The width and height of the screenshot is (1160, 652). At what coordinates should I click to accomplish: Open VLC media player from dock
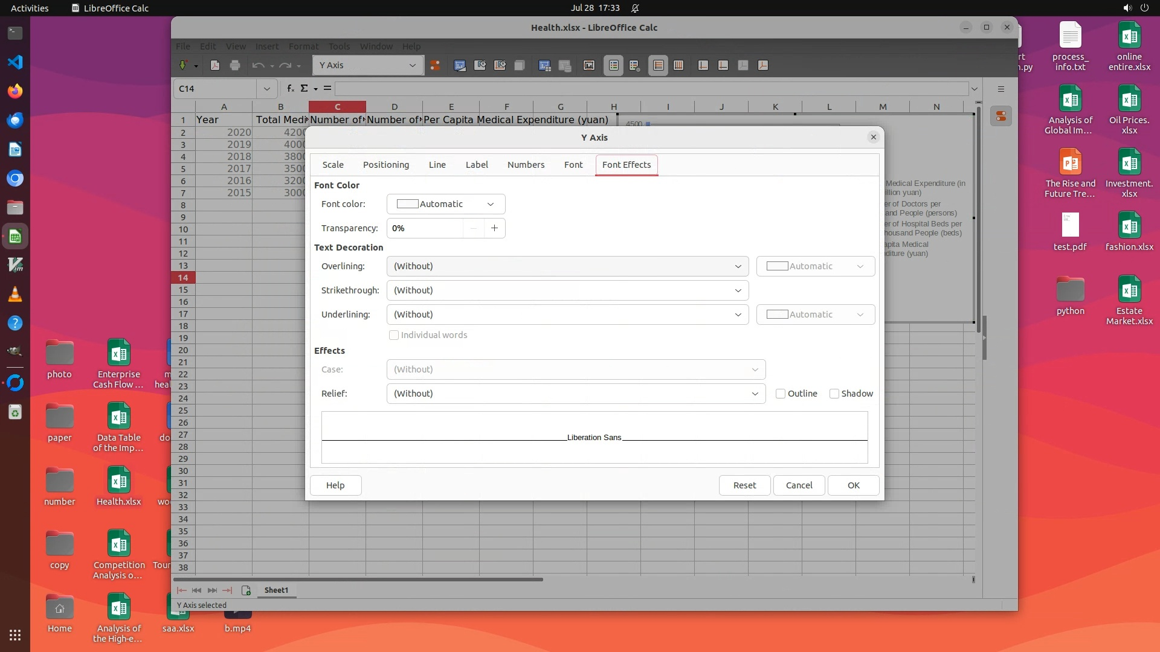click(x=15, y=295)
